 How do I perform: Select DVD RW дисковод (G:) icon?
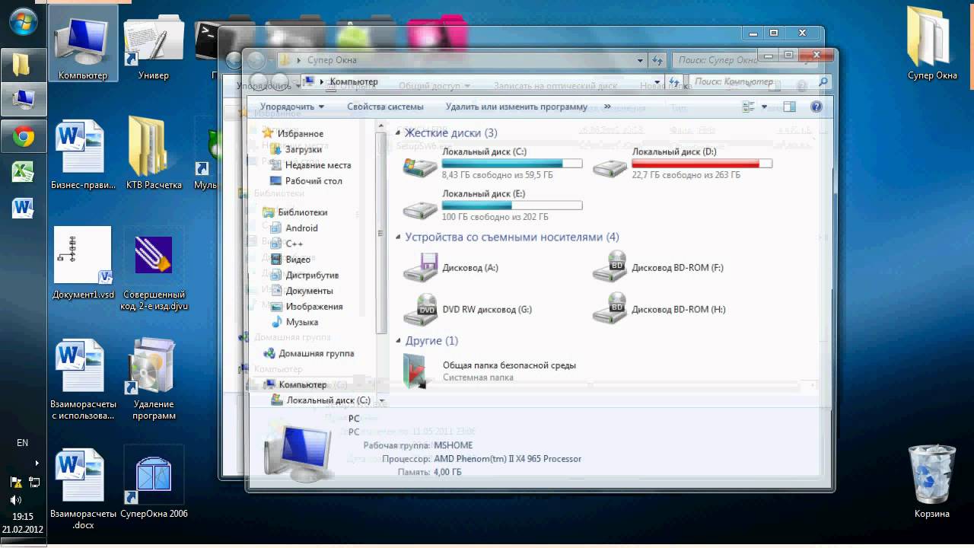click(x=420, y=310)
